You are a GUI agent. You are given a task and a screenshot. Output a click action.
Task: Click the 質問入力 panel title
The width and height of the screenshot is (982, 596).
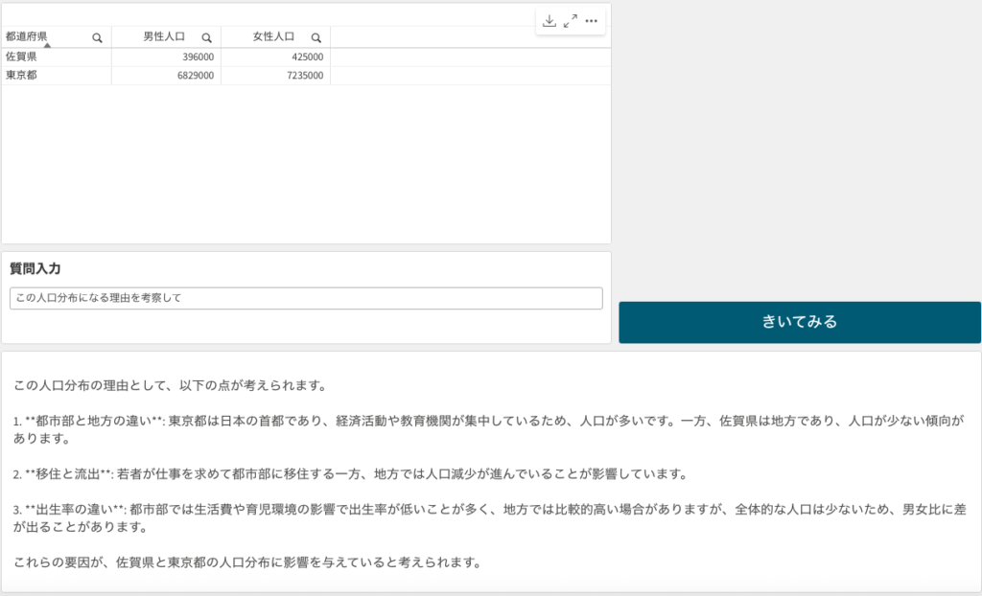click(35, 268)
